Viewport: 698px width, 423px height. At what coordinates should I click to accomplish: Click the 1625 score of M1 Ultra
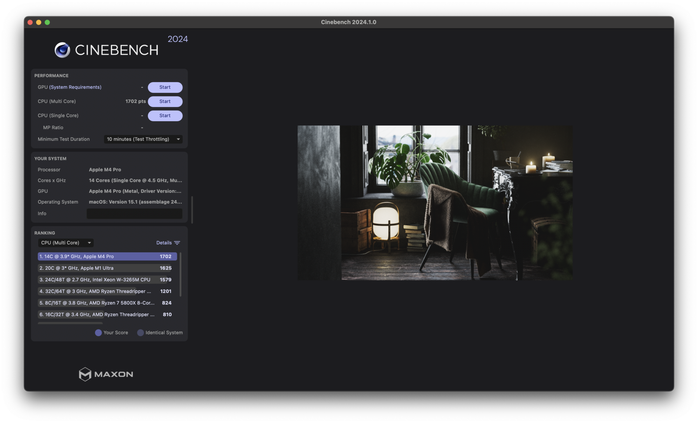pyautogui.click(x=166, y=268)
